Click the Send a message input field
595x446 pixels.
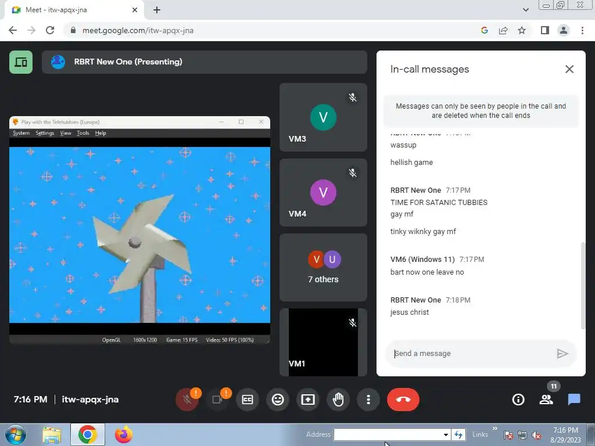coord(471,354)
